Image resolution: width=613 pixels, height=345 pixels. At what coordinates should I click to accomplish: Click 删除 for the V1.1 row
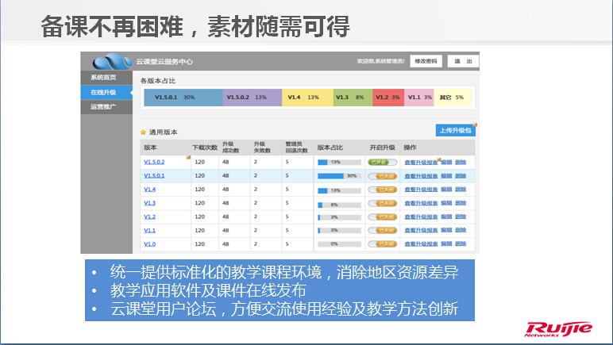pos(461,230)
